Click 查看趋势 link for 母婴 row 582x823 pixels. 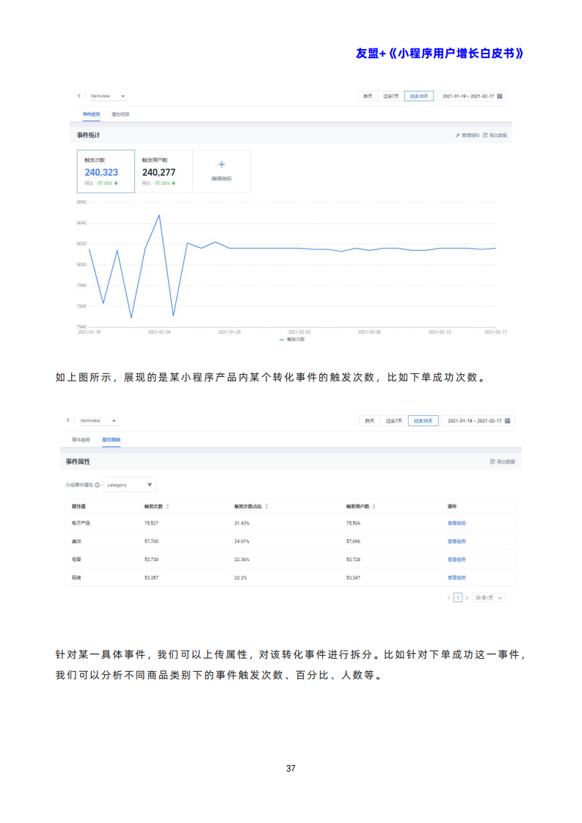(456, 560)
